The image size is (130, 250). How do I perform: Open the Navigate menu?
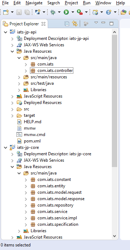tap(34, 3)
